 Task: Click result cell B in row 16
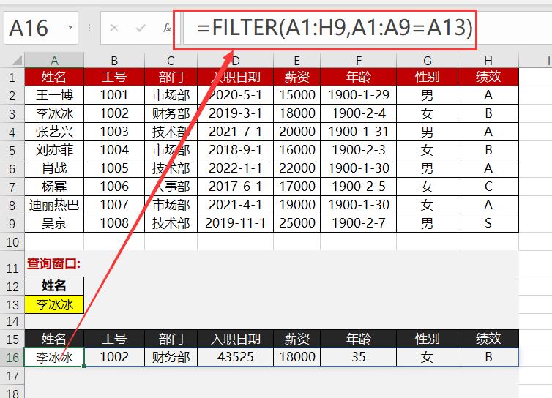[488, 357]
